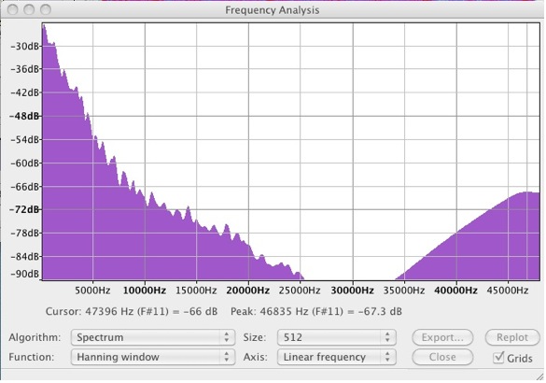Open the Function Hanning window dropdown
This screenshot has height=383, width=546.
pyautogui.click(x=153, y=357)
